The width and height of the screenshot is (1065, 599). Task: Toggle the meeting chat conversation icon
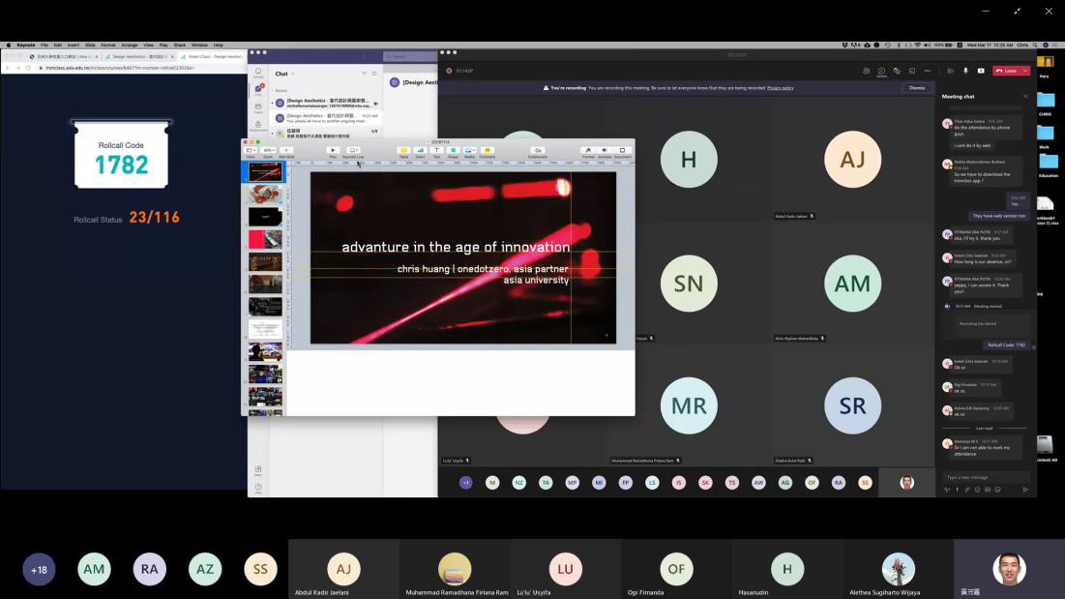(881, 71)
